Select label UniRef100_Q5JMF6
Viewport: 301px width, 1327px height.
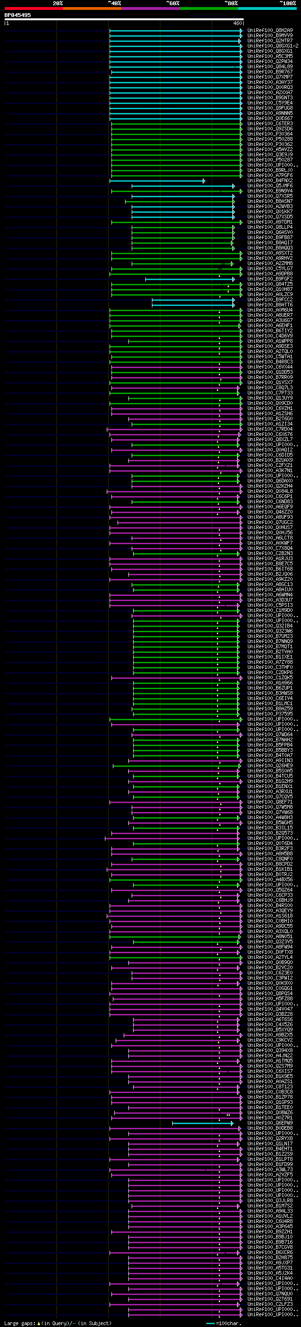[270, 186]
